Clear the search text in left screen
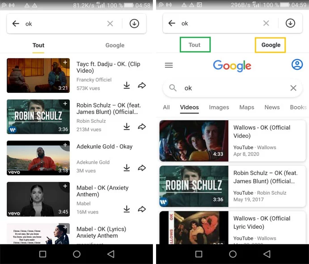The width and height of the screenshot is (309, 264). (x=110, y=24)
